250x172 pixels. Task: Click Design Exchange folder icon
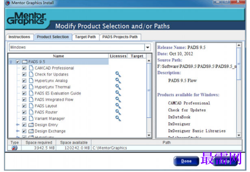point(31,131)
